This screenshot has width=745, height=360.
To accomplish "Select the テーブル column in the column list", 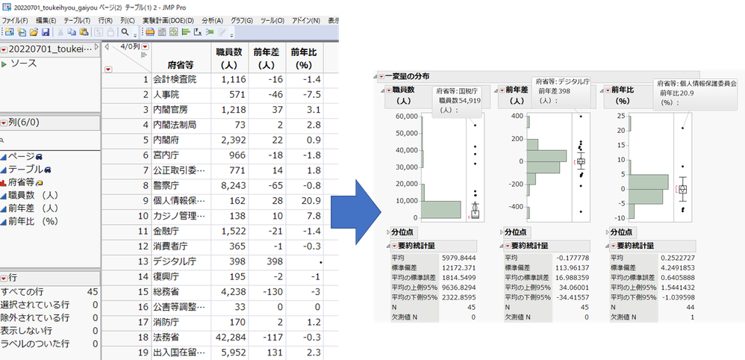I will click(26, 170).
